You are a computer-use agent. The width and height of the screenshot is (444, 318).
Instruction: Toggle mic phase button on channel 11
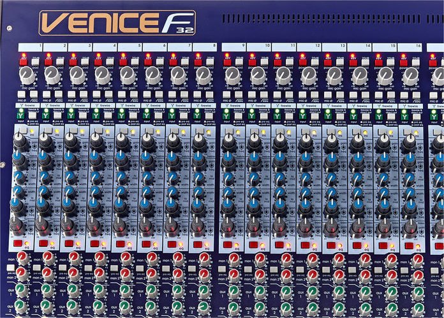pyautogui.click(x=277, y=94)
